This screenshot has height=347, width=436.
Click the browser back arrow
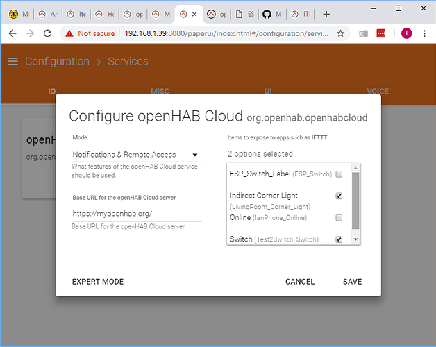[x=12, y=33]
